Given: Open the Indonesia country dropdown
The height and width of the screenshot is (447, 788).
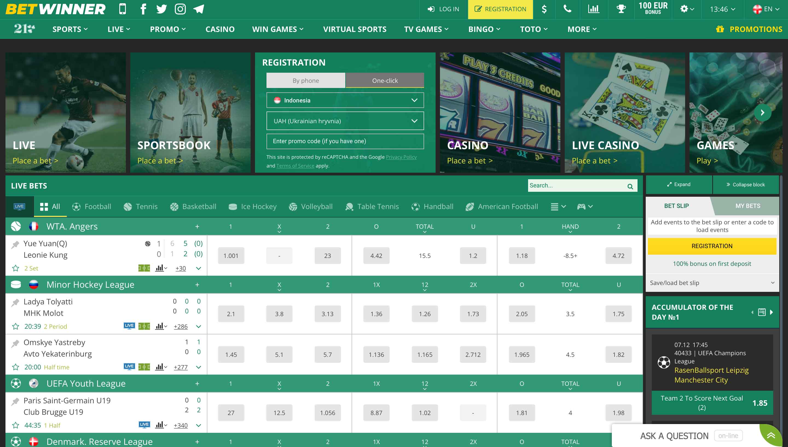Looking at the screenshot, I should (345, 100).
